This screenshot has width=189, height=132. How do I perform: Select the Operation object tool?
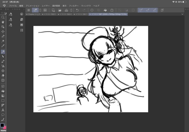pos(3,27)
